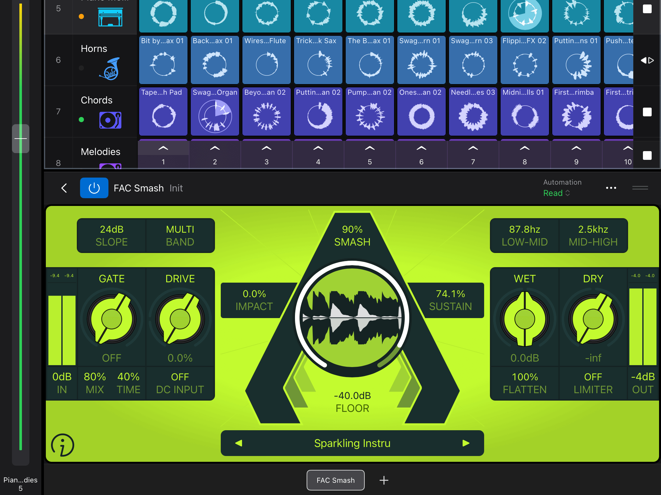Trigger the Wires...Flute loop cell
The image size is (661, 495).
(x=266, y=60)
